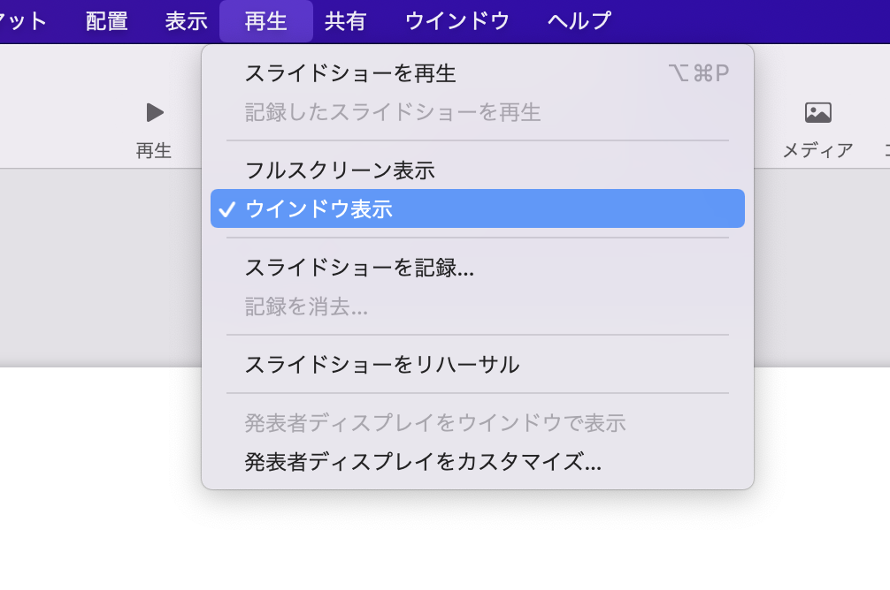The image size is (890, 590).
Task: Open the 共有 menu
Action: pos(345,21)
